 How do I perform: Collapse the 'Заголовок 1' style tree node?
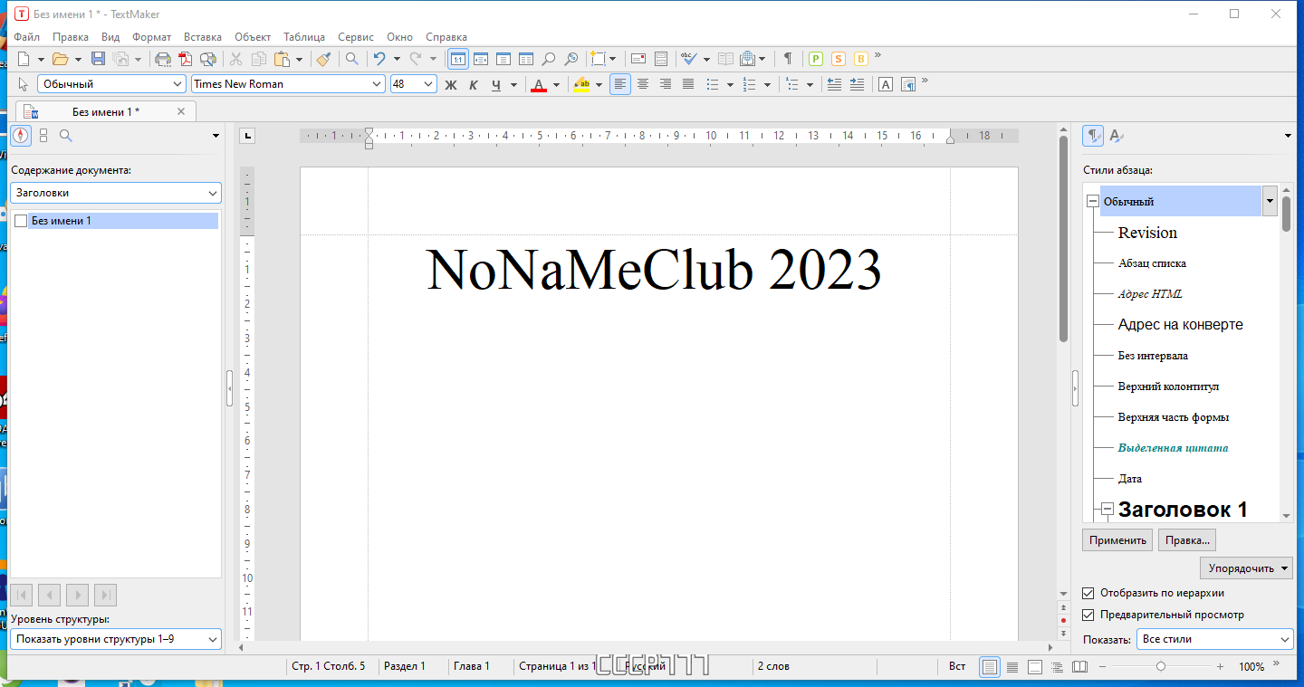pyautogui.click(x=1107, y=509)
